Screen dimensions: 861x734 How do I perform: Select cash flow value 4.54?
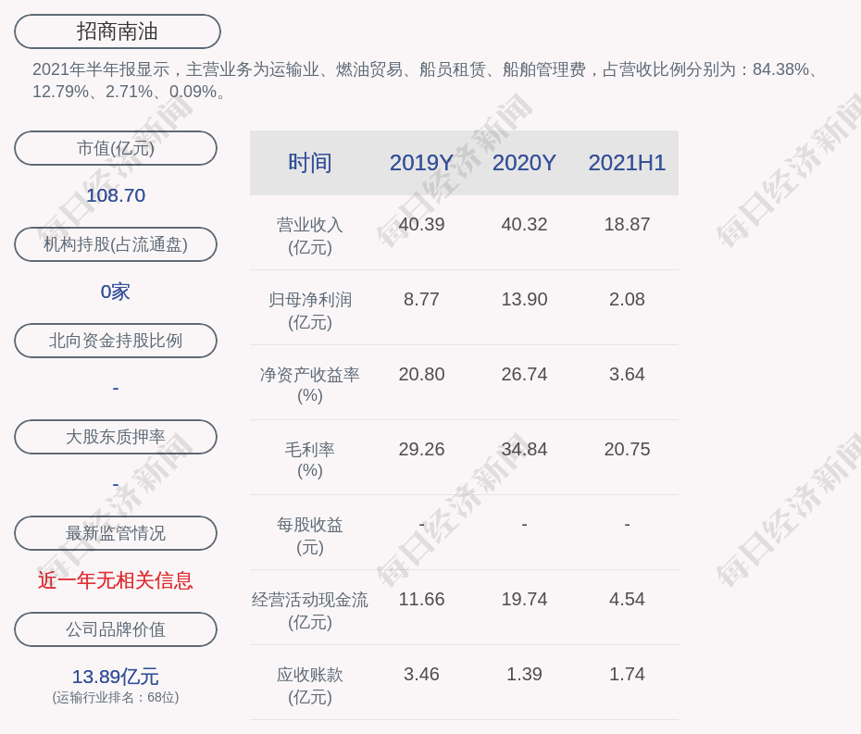tap(627, 599)
